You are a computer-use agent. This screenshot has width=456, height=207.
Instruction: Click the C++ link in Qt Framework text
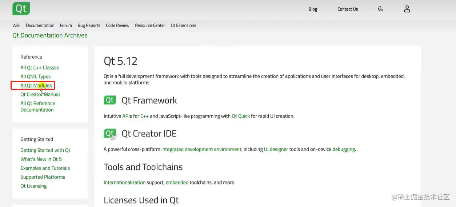[x=144, y=116]
